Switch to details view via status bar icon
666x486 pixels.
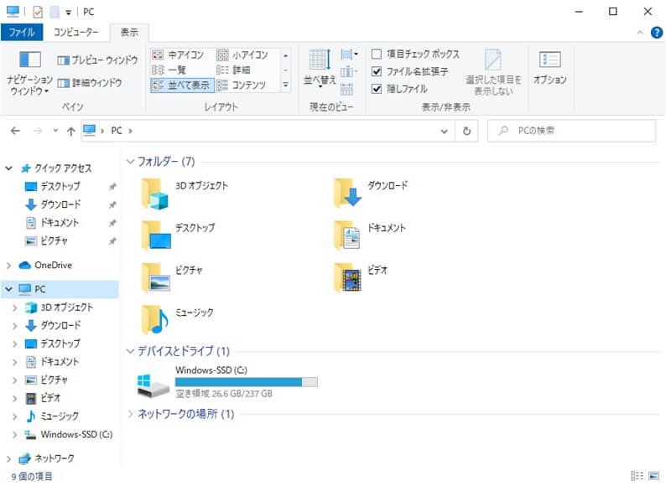coord(637,476)
